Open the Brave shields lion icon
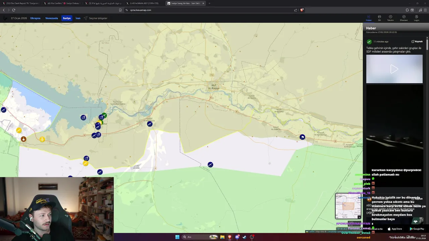This screenshot has height=241, width=429. point(302,10)
